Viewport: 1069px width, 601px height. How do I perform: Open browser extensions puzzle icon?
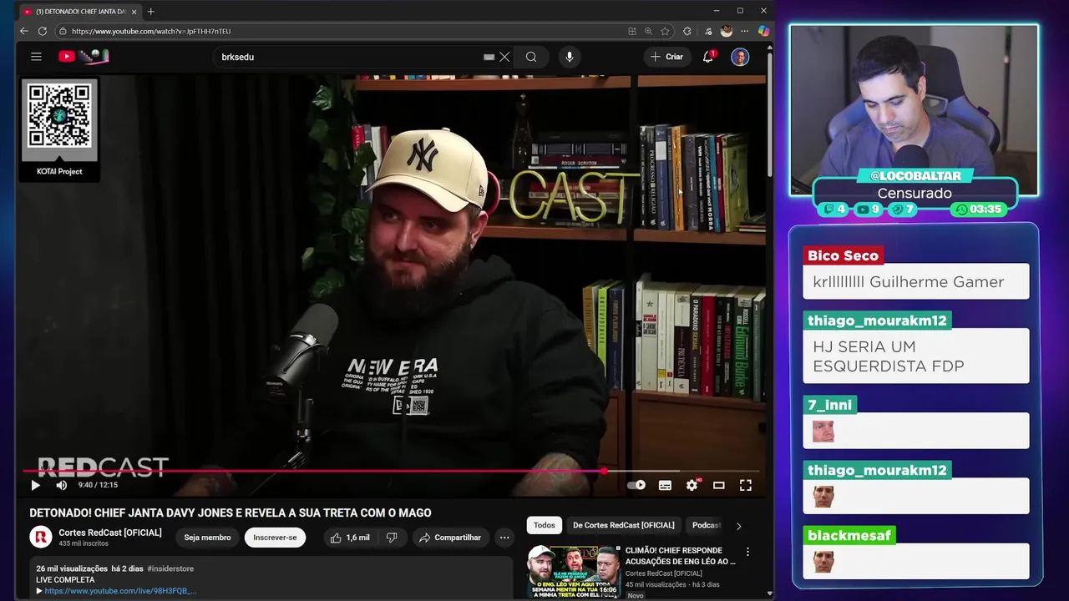[x=687, y=31]
